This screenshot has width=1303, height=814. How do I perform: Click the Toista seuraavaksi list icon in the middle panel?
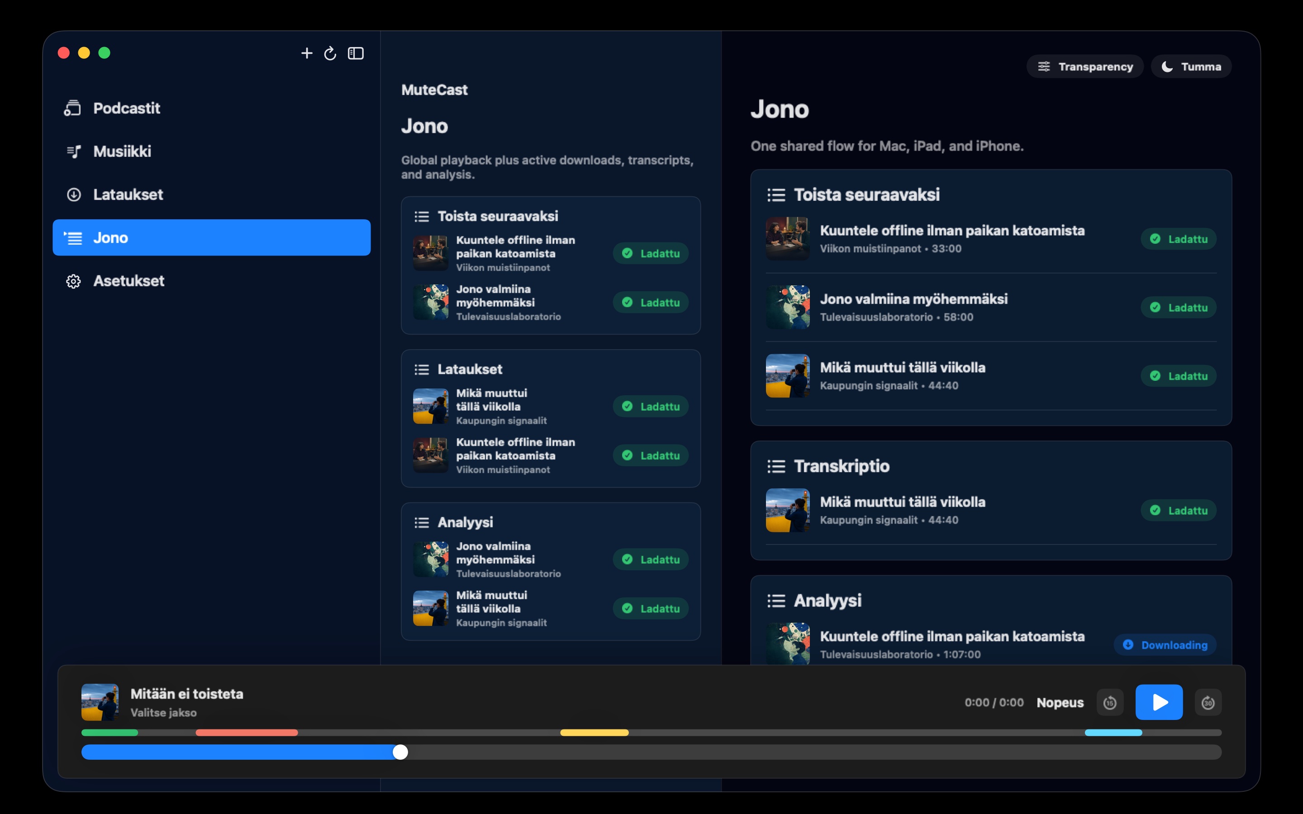coord(422,217)
